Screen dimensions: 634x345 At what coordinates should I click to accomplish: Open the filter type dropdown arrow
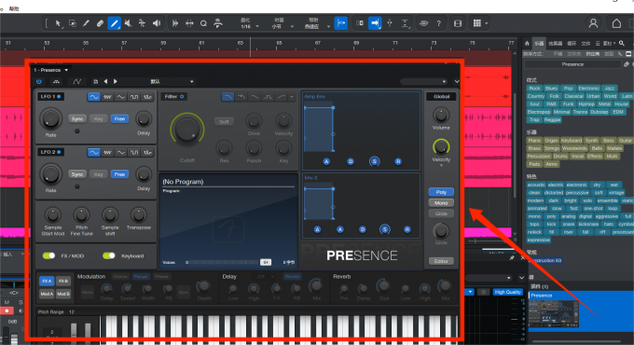click(x=292, y=97)
